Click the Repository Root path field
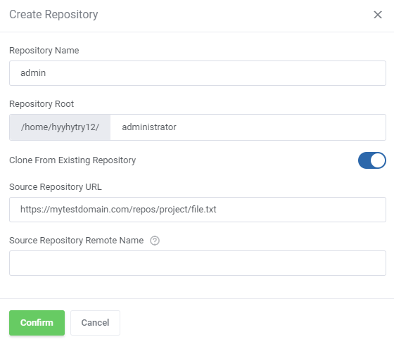 click(248, 127)
